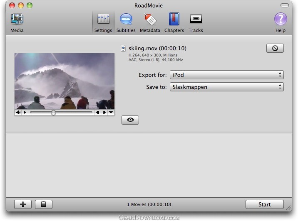The image size is (298, 221).
Task: Open the Help viewer
Action: click(281, 23)
